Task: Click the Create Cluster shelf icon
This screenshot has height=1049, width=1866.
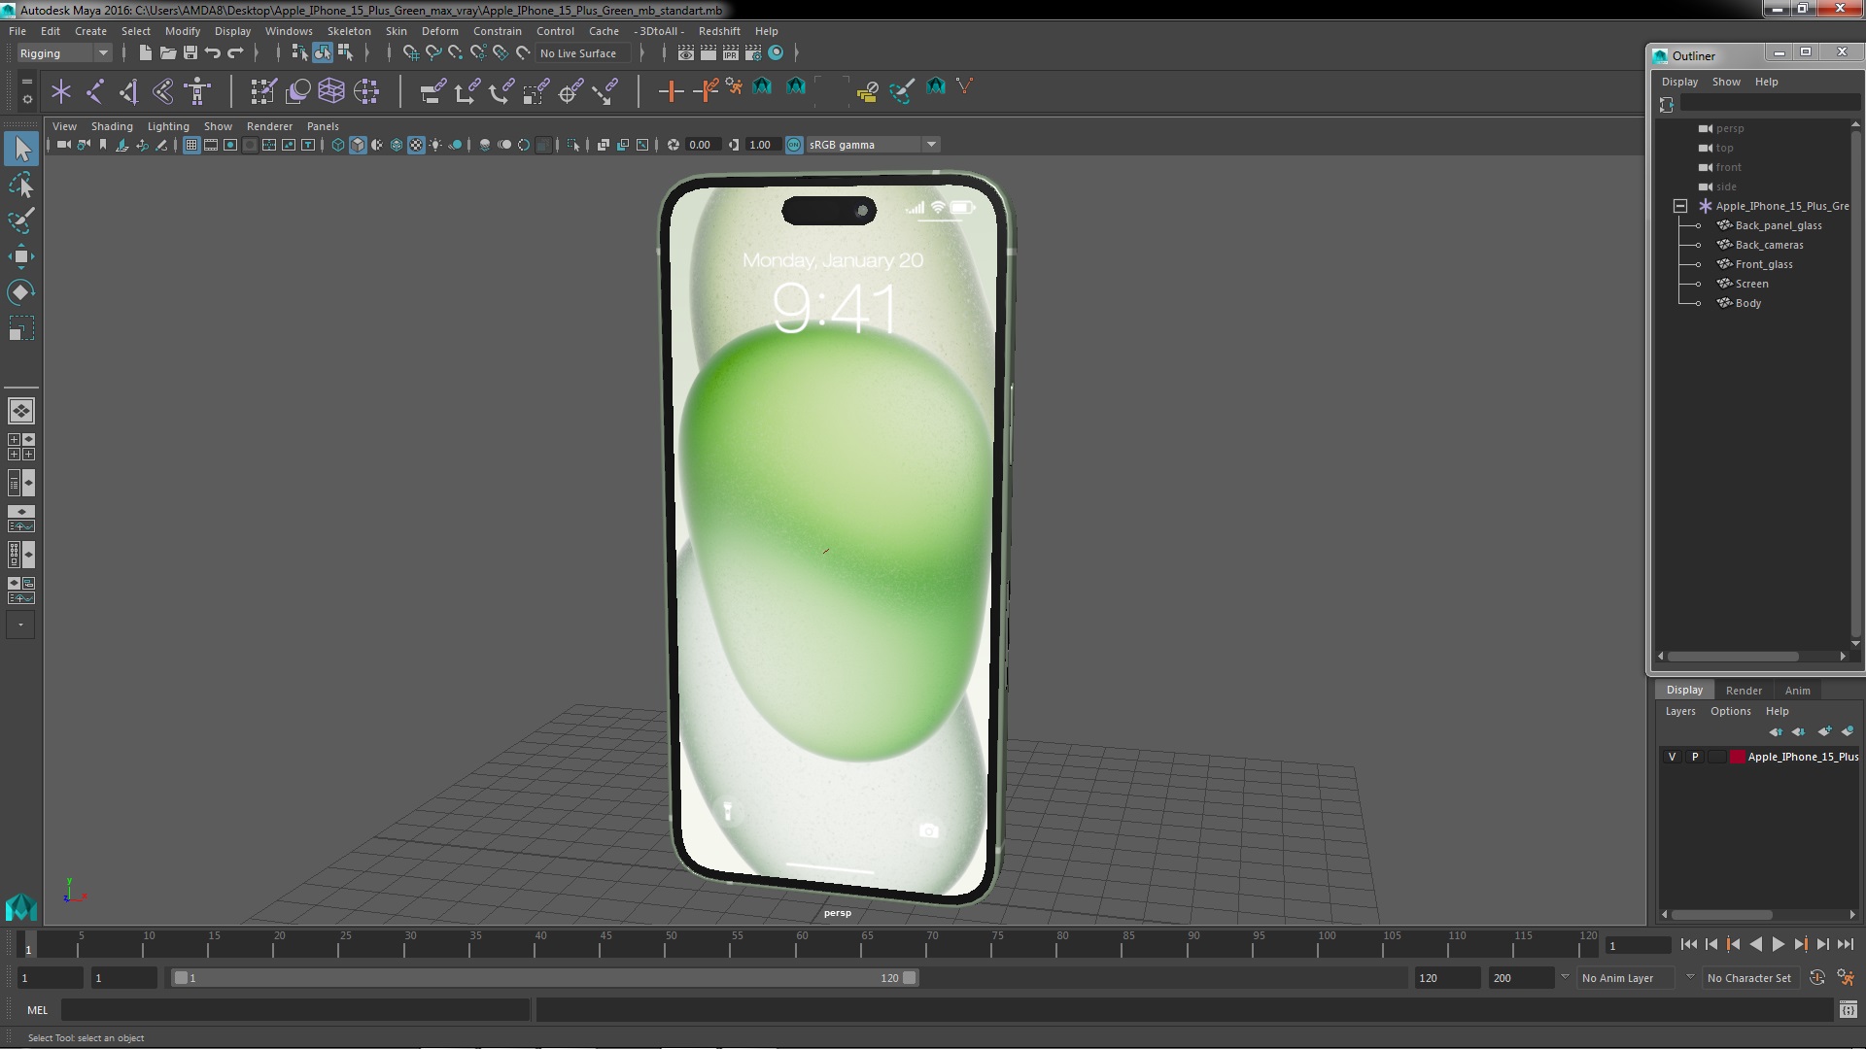Action: (366, 91)
